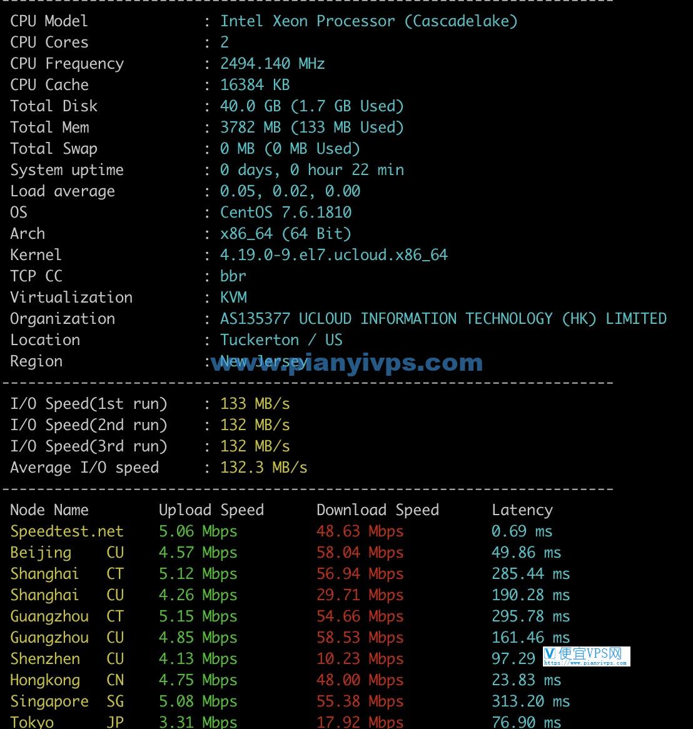Select disk value '40.0 GB (1.7 GB Used)'
This screenshot has height=729, width=693.
(x=311, y=106)
